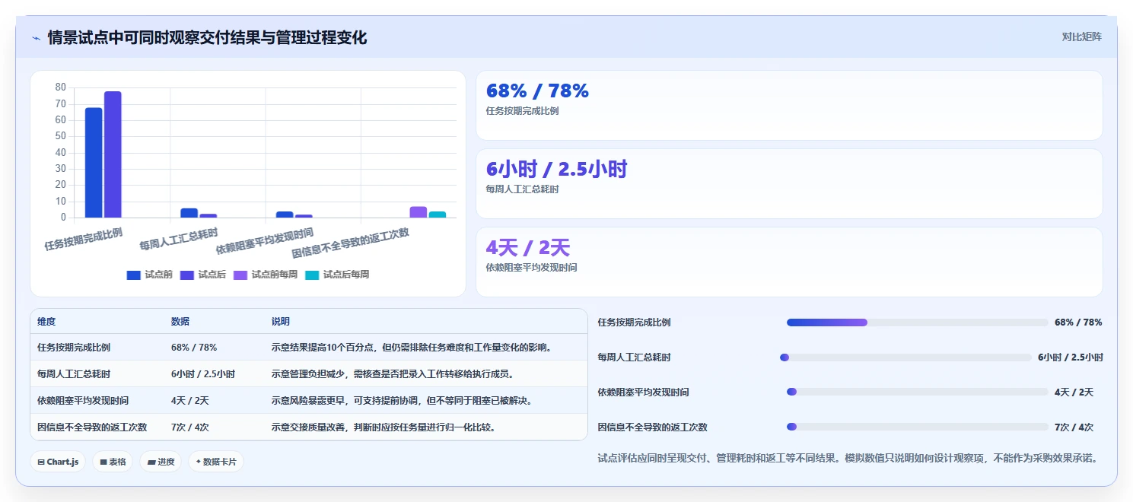This screenshot has height=502, width=1133.
Task: Toggle the 试点前每周 legend swatch
Action: pyautogui.click(x=240, y=275)
